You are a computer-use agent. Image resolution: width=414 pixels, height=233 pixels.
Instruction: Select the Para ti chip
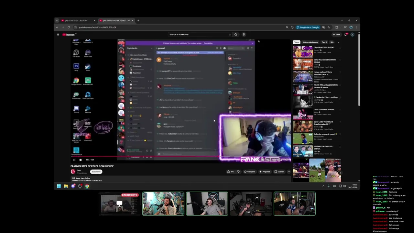pos(324,42)
